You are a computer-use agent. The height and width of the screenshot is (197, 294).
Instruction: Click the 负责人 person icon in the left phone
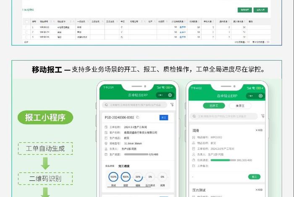point(106,149)
